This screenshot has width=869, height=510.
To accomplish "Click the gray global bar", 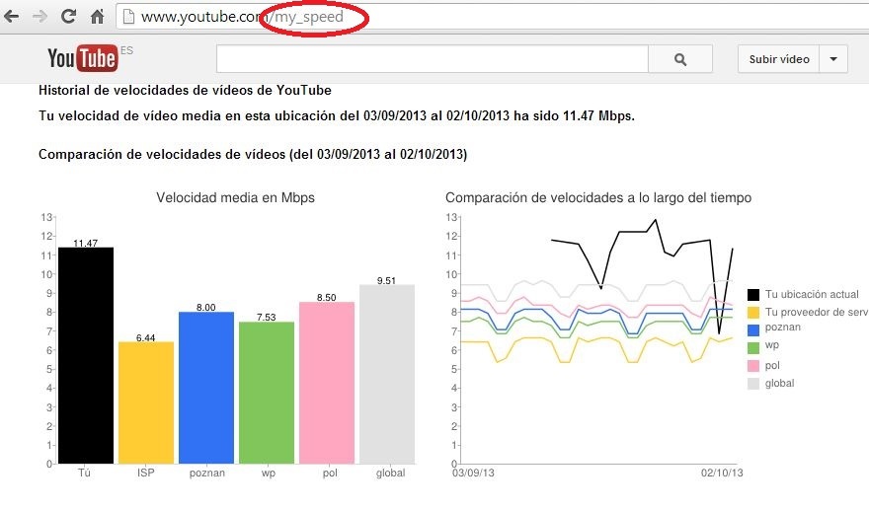I will coord(387,374).
